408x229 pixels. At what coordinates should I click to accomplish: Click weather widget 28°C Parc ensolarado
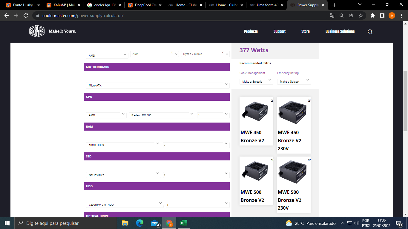(311, 223)
